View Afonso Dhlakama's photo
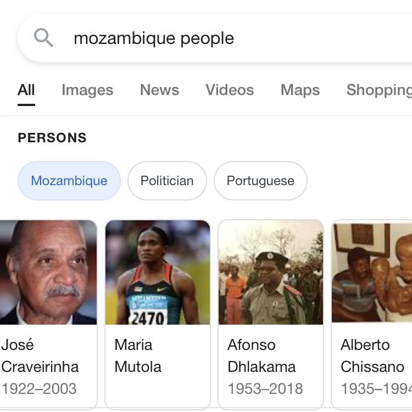412x412 pixels. pyautogui.click(x=271, y=272)
